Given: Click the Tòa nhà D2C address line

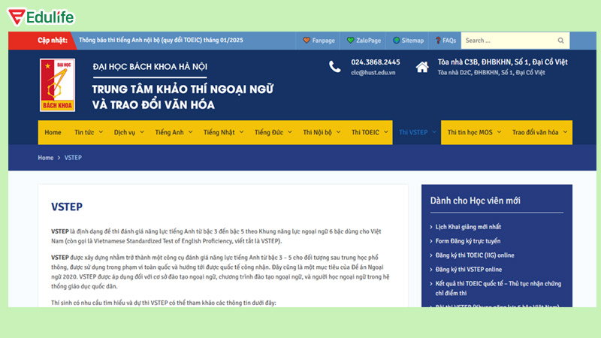Looking at the screenshot, I should click(491, 72).
